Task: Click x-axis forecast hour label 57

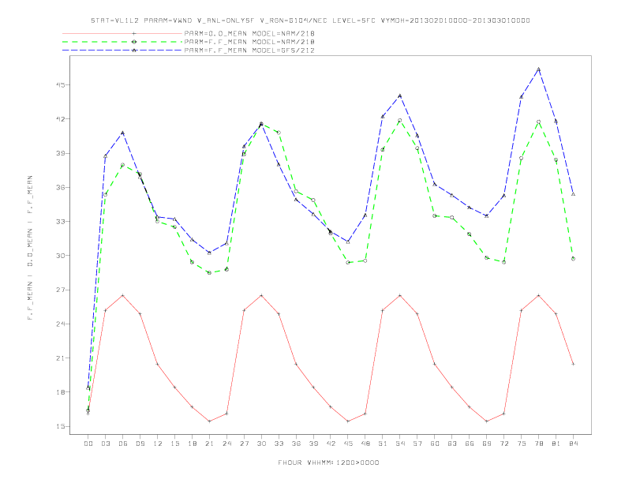Action: point(417,444)
